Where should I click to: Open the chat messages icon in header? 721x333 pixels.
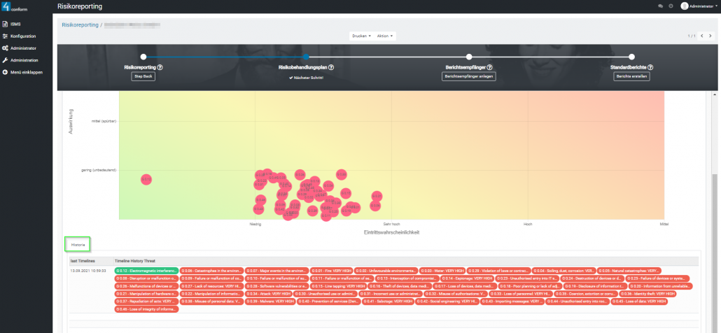[660, 6]
